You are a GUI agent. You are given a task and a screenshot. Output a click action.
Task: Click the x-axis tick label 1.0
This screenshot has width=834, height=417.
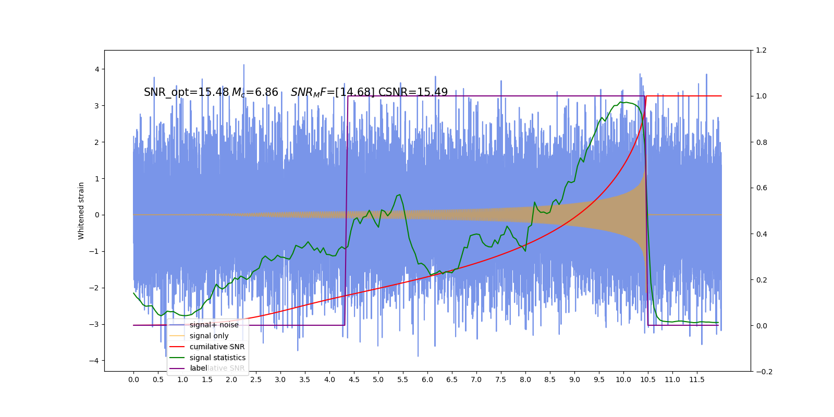[x=182, y=379]
